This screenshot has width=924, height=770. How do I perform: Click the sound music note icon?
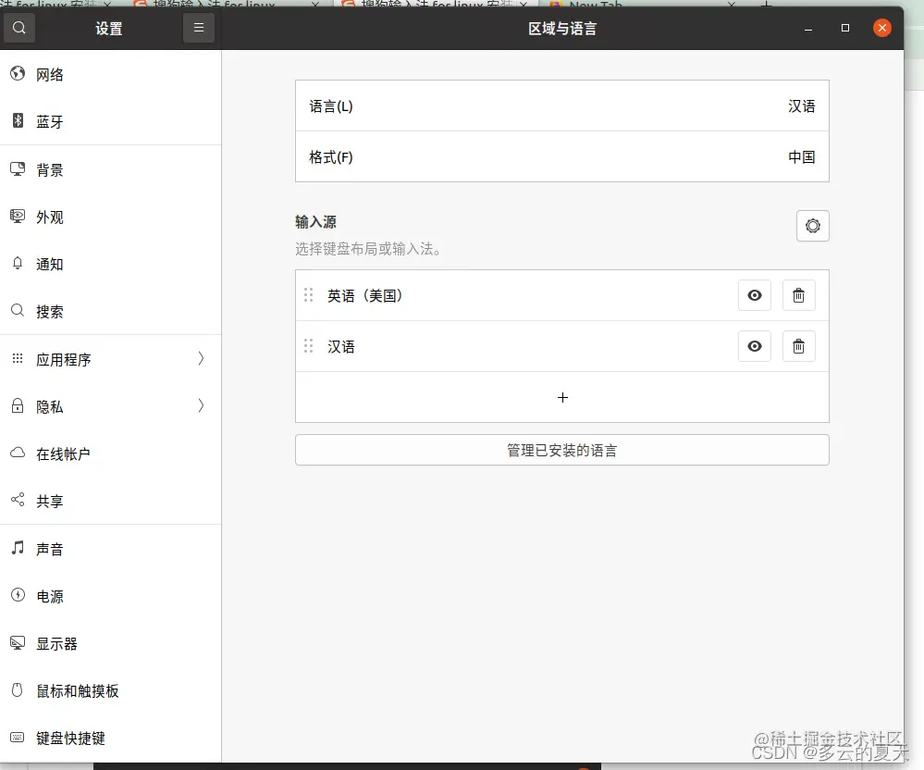click(18, 548)
